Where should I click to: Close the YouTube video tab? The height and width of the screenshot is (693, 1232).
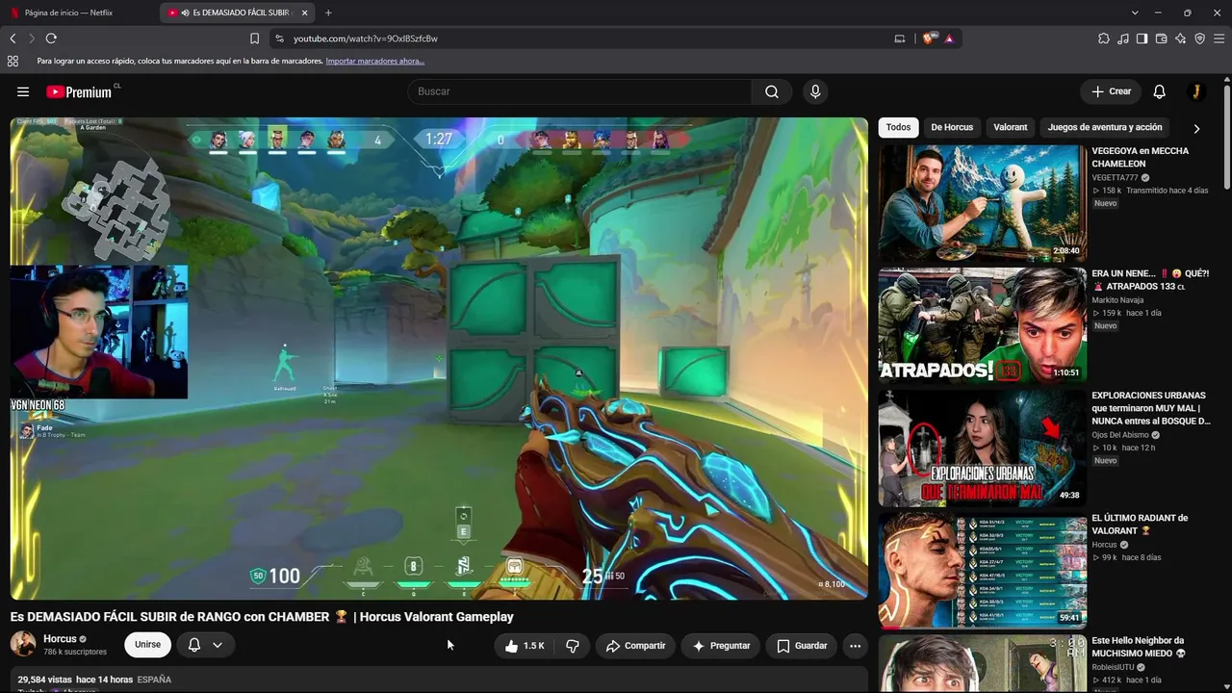pyautogui.click(x=305, y=13)
